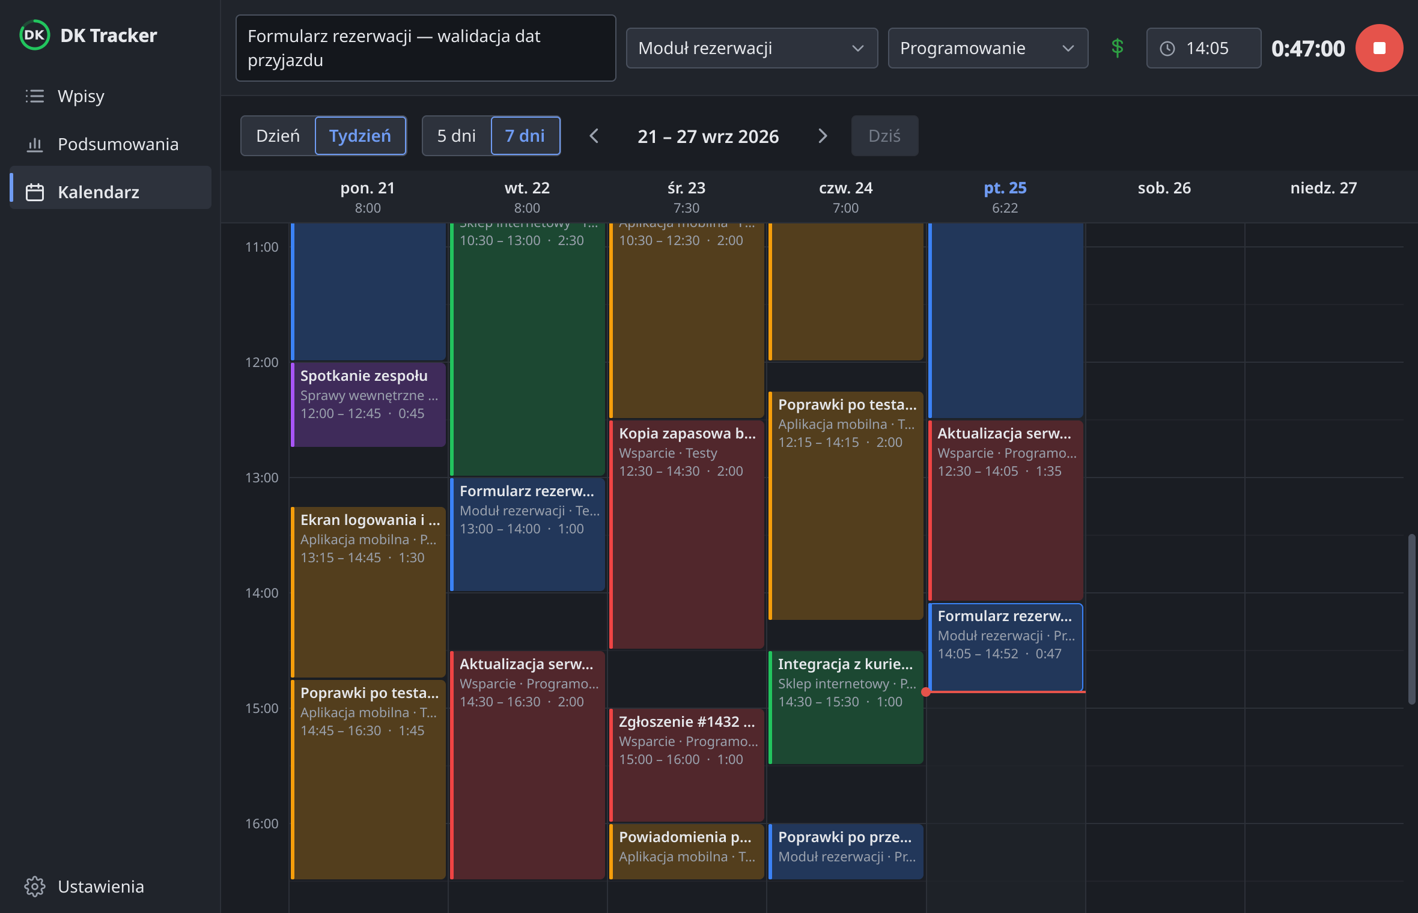Open running Formularz rezerwacji entry on Friday
Image resolution: width=1418 pixels, height=913 pixels.
(x=1005, y=647)
